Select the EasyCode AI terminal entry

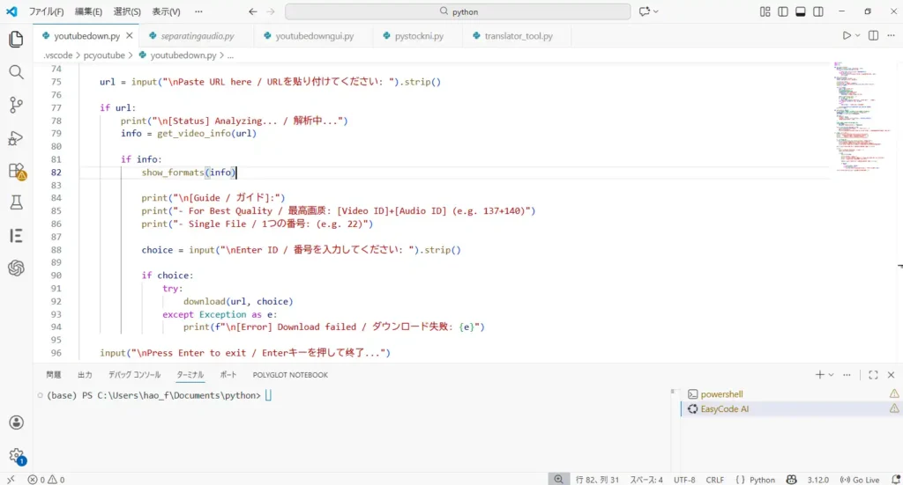(x=791, y=409)
